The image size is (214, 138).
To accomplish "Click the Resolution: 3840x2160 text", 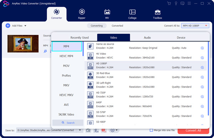I will [x=142, y=58].
